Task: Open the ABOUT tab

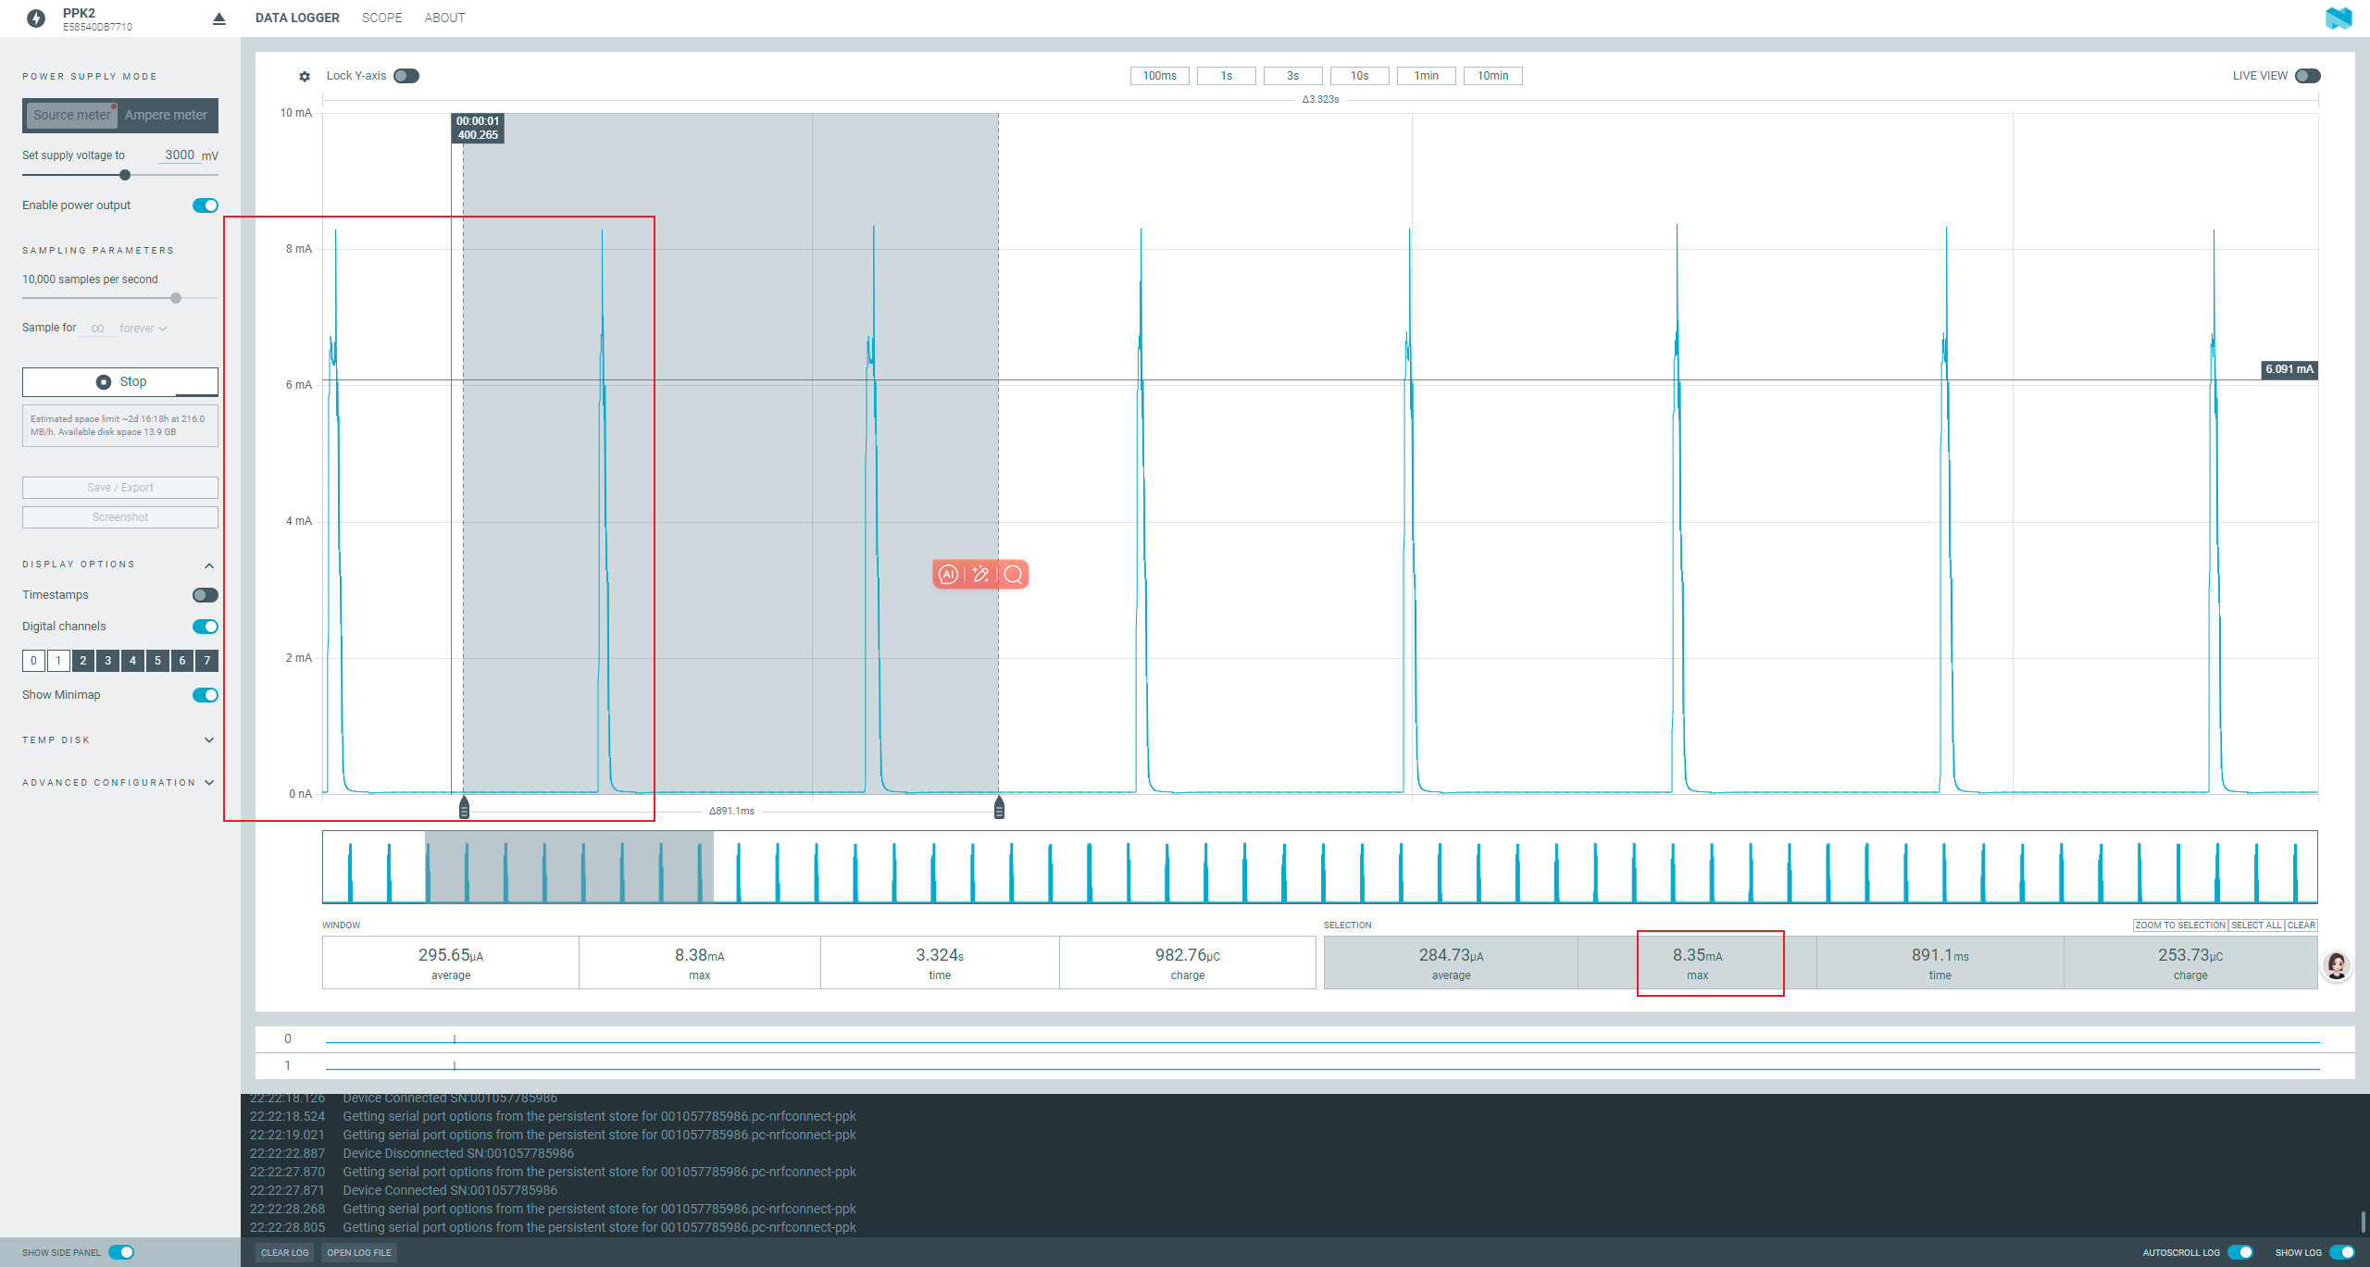Action: point(444,18)
